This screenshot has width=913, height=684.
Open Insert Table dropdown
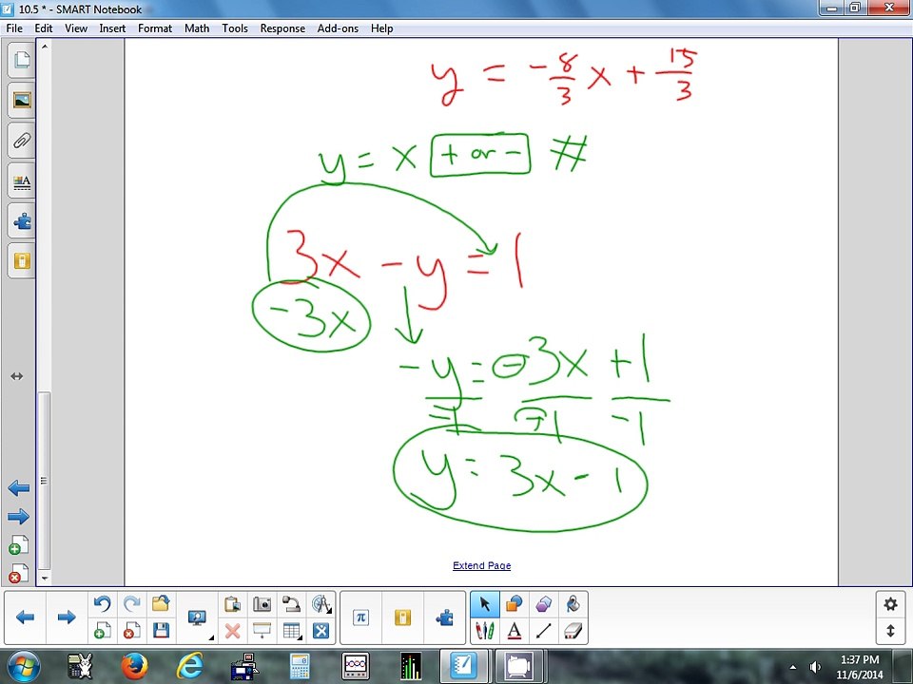(291, 631)
